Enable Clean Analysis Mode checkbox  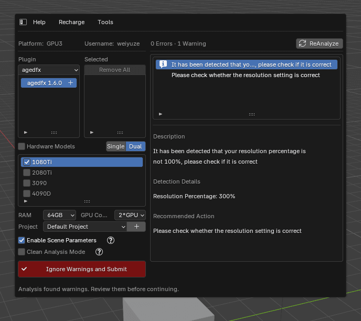click(22, 252)
